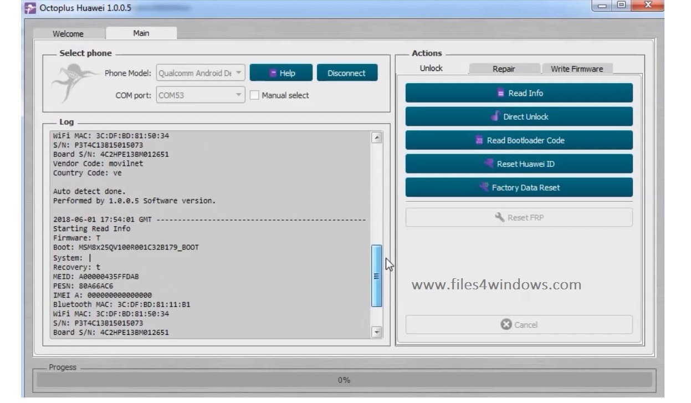
Task: Switch to the Welcome tab
Action: [x=68, y=34]
